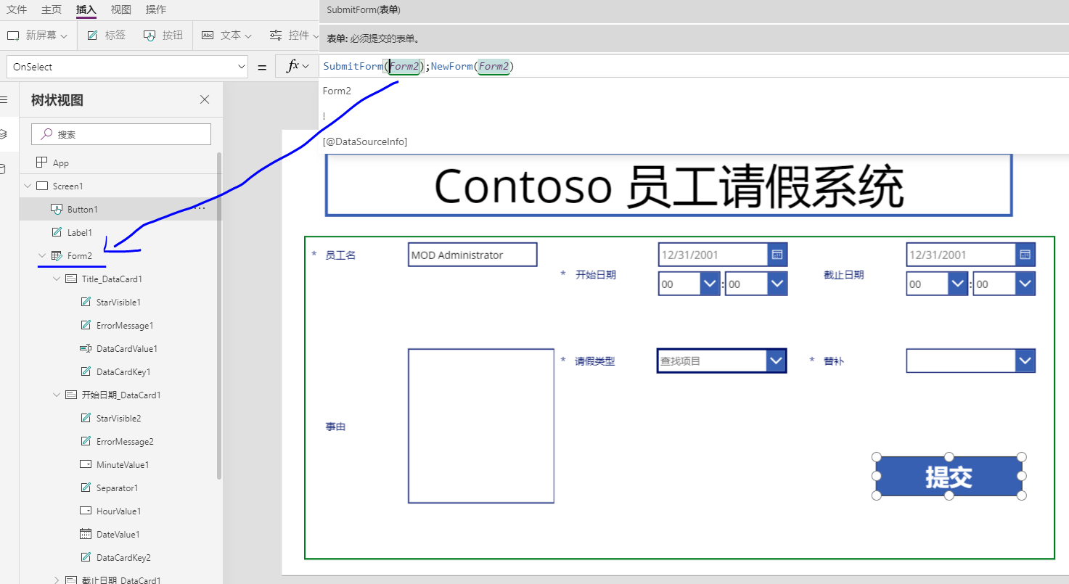Viewport: 1069px width, 584px height.
Task: Click the 员工名 text input
Action: pos(472,255)
